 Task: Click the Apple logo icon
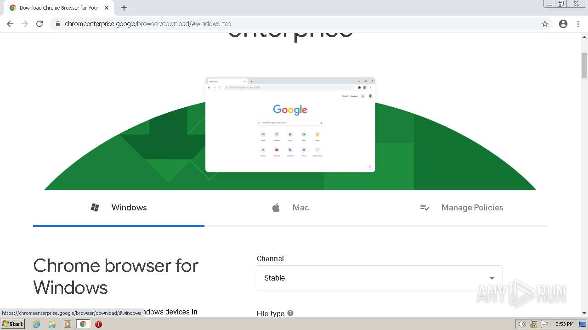tap(276, 208)
